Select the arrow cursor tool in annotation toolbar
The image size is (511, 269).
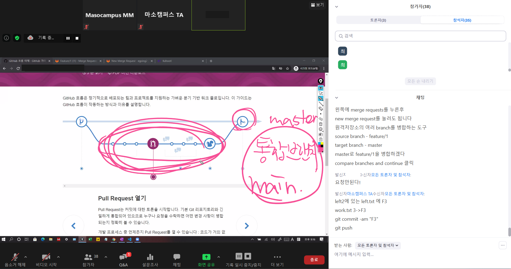pos(321,93)
